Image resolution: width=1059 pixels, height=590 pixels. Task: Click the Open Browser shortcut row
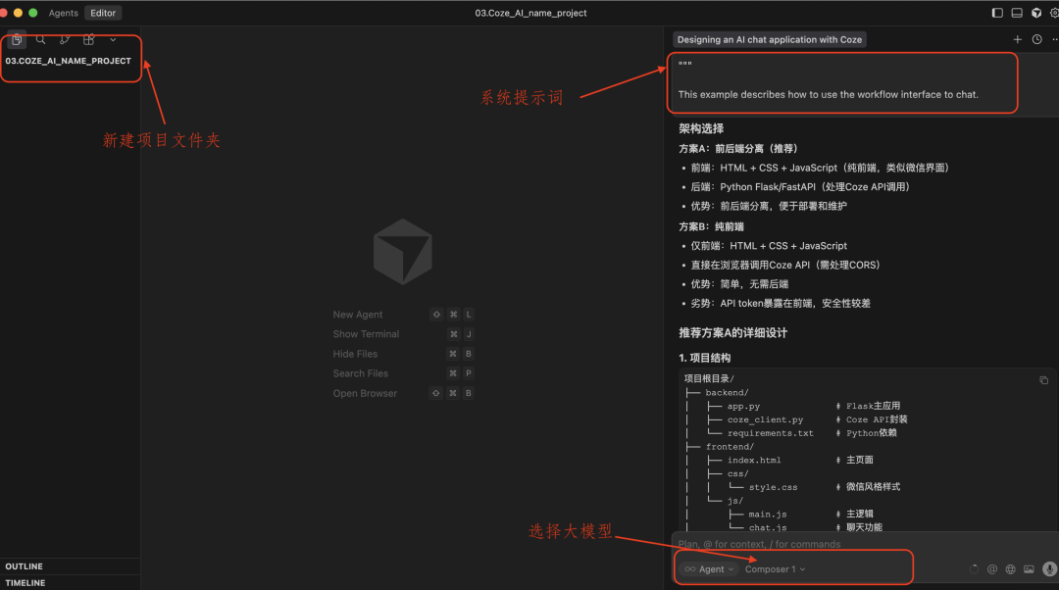coord(403,393)
